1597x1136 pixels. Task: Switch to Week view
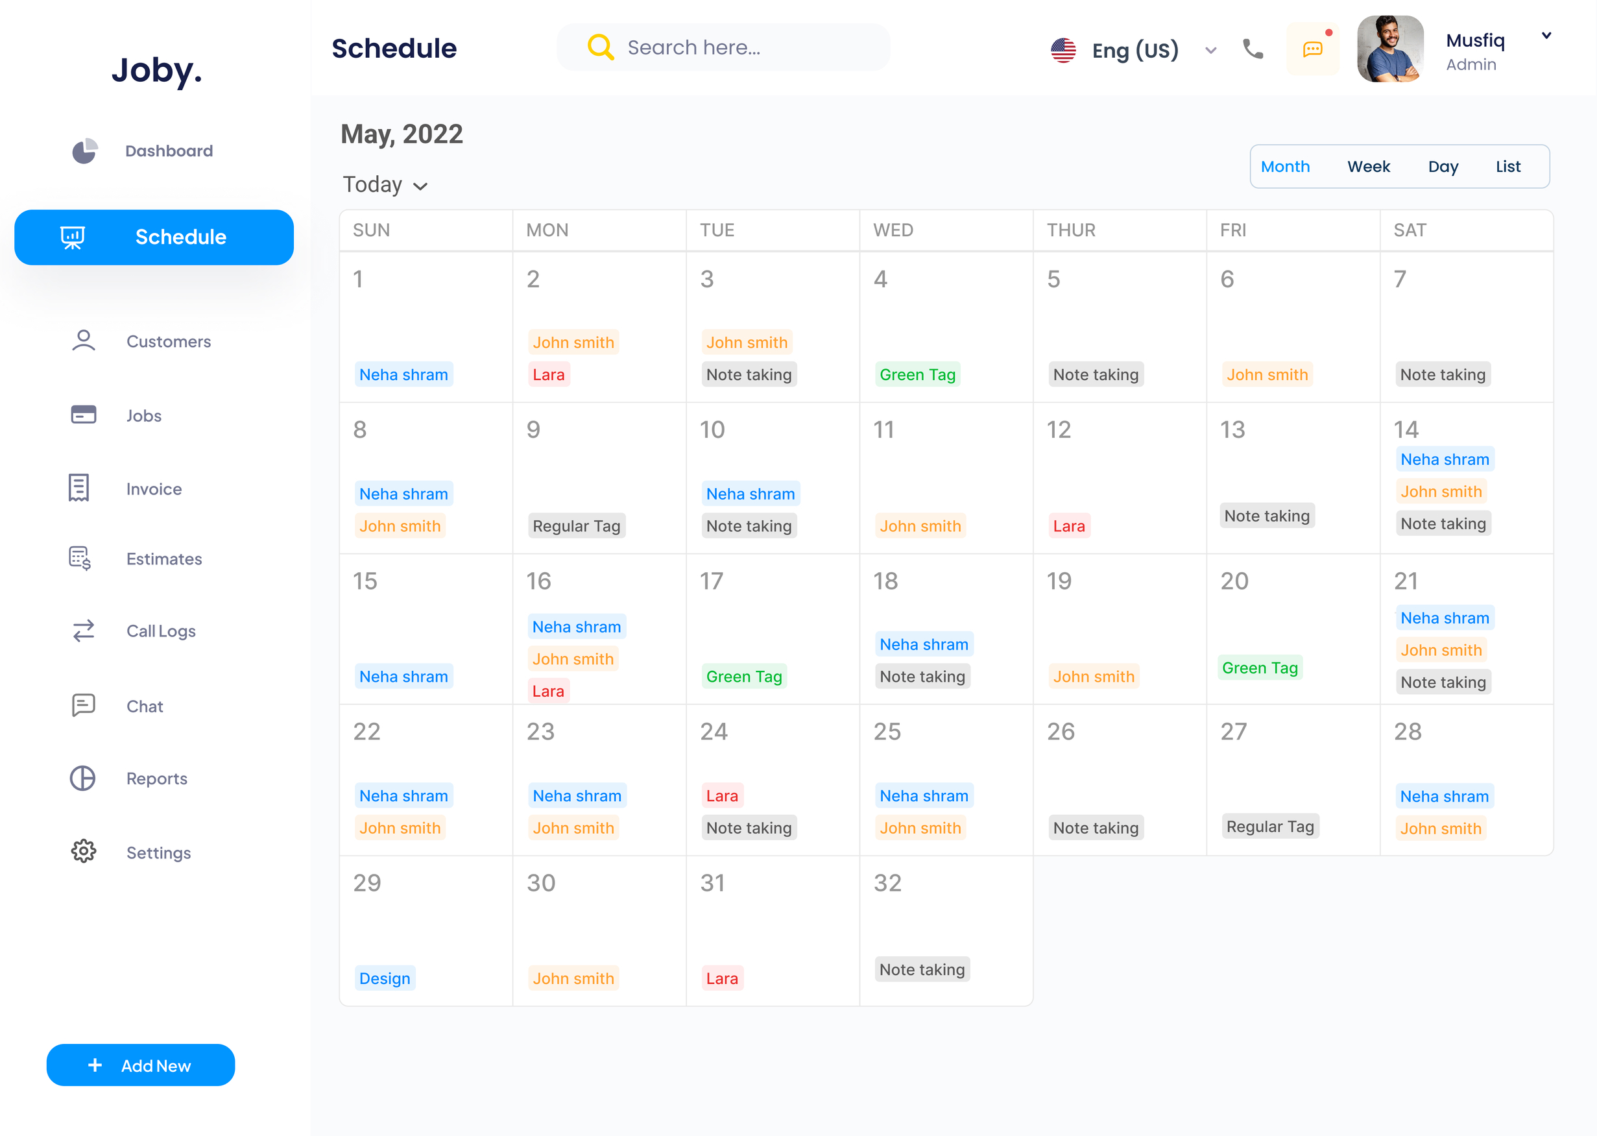1368,165
